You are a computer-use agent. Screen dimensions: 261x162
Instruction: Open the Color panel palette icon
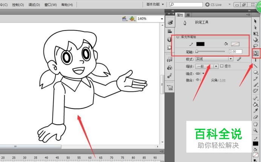pyautogui.click(x=170, y=23)
